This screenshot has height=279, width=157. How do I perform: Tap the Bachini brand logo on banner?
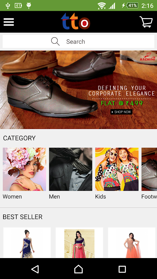click(147, 56)
